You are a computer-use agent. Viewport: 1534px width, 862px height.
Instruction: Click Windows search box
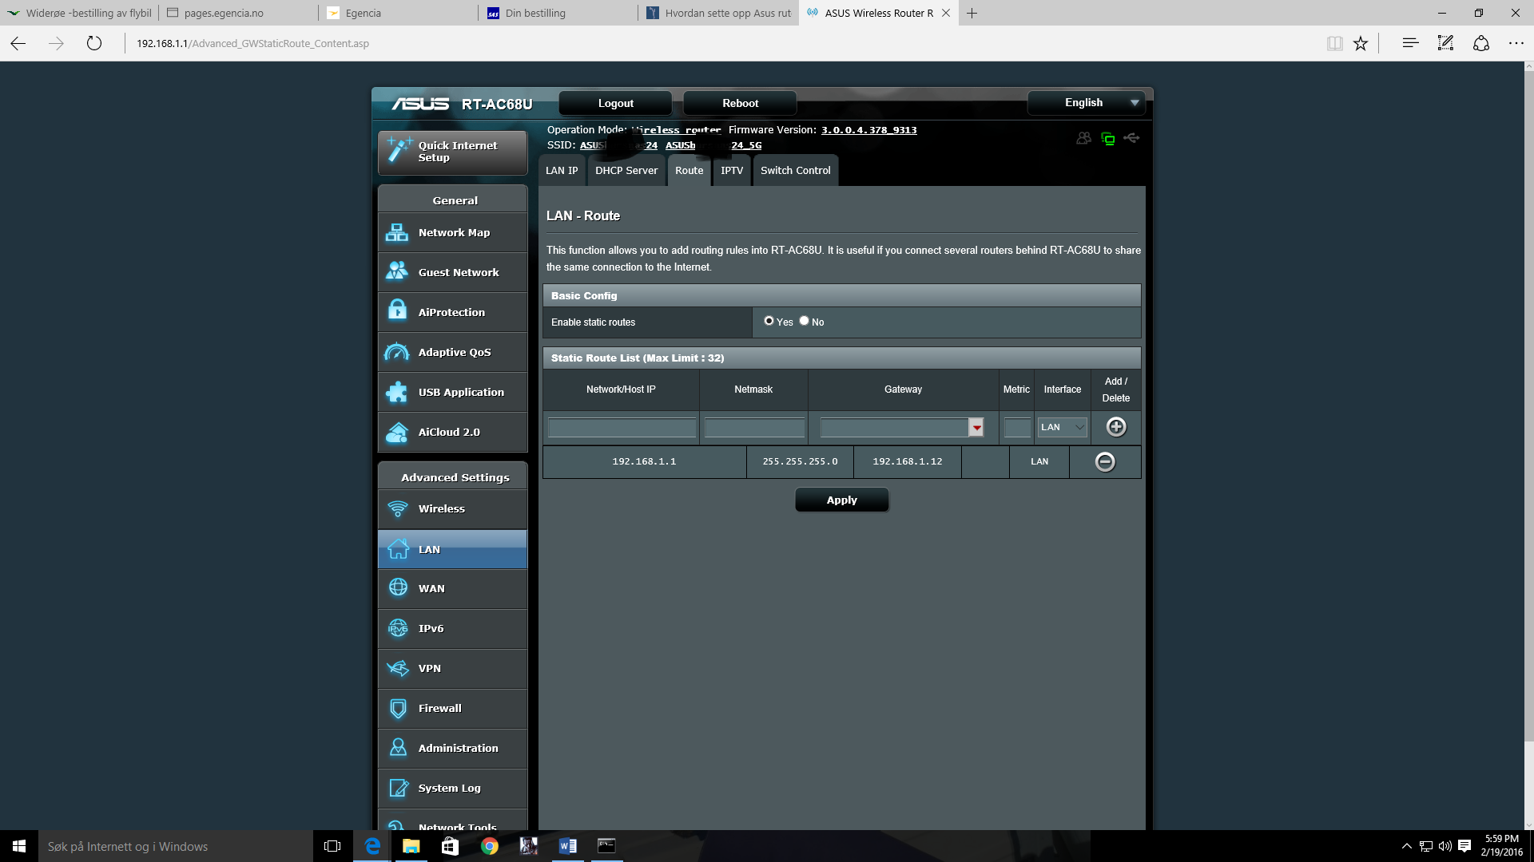coord(176,846)
